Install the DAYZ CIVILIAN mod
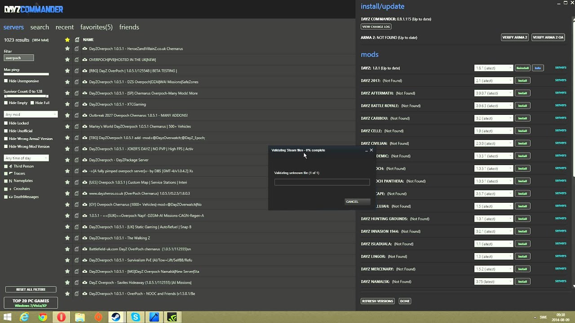The width and height of the screenshot is (575, 323). pos(522,144)
